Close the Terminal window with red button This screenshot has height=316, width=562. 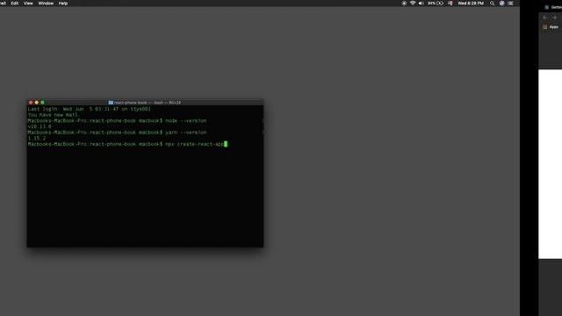coord(31,103)
